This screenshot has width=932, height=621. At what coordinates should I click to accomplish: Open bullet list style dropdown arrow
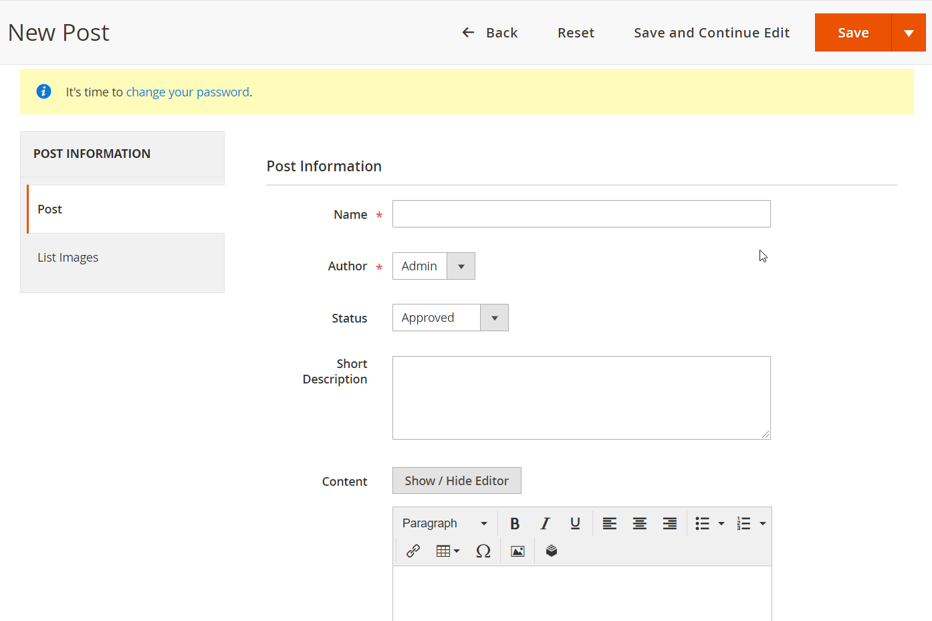point(721,523)
